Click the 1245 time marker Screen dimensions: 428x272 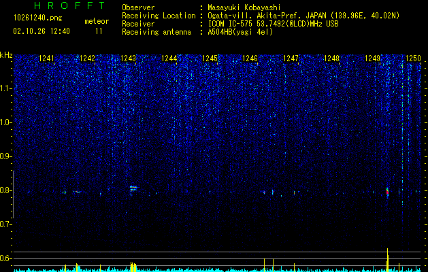210,58
